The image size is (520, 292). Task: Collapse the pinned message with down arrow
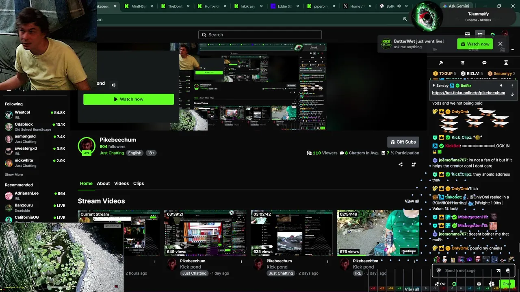click(512, 94)
